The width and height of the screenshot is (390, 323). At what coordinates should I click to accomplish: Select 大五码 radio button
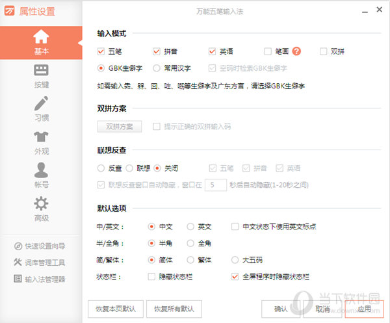235,260
